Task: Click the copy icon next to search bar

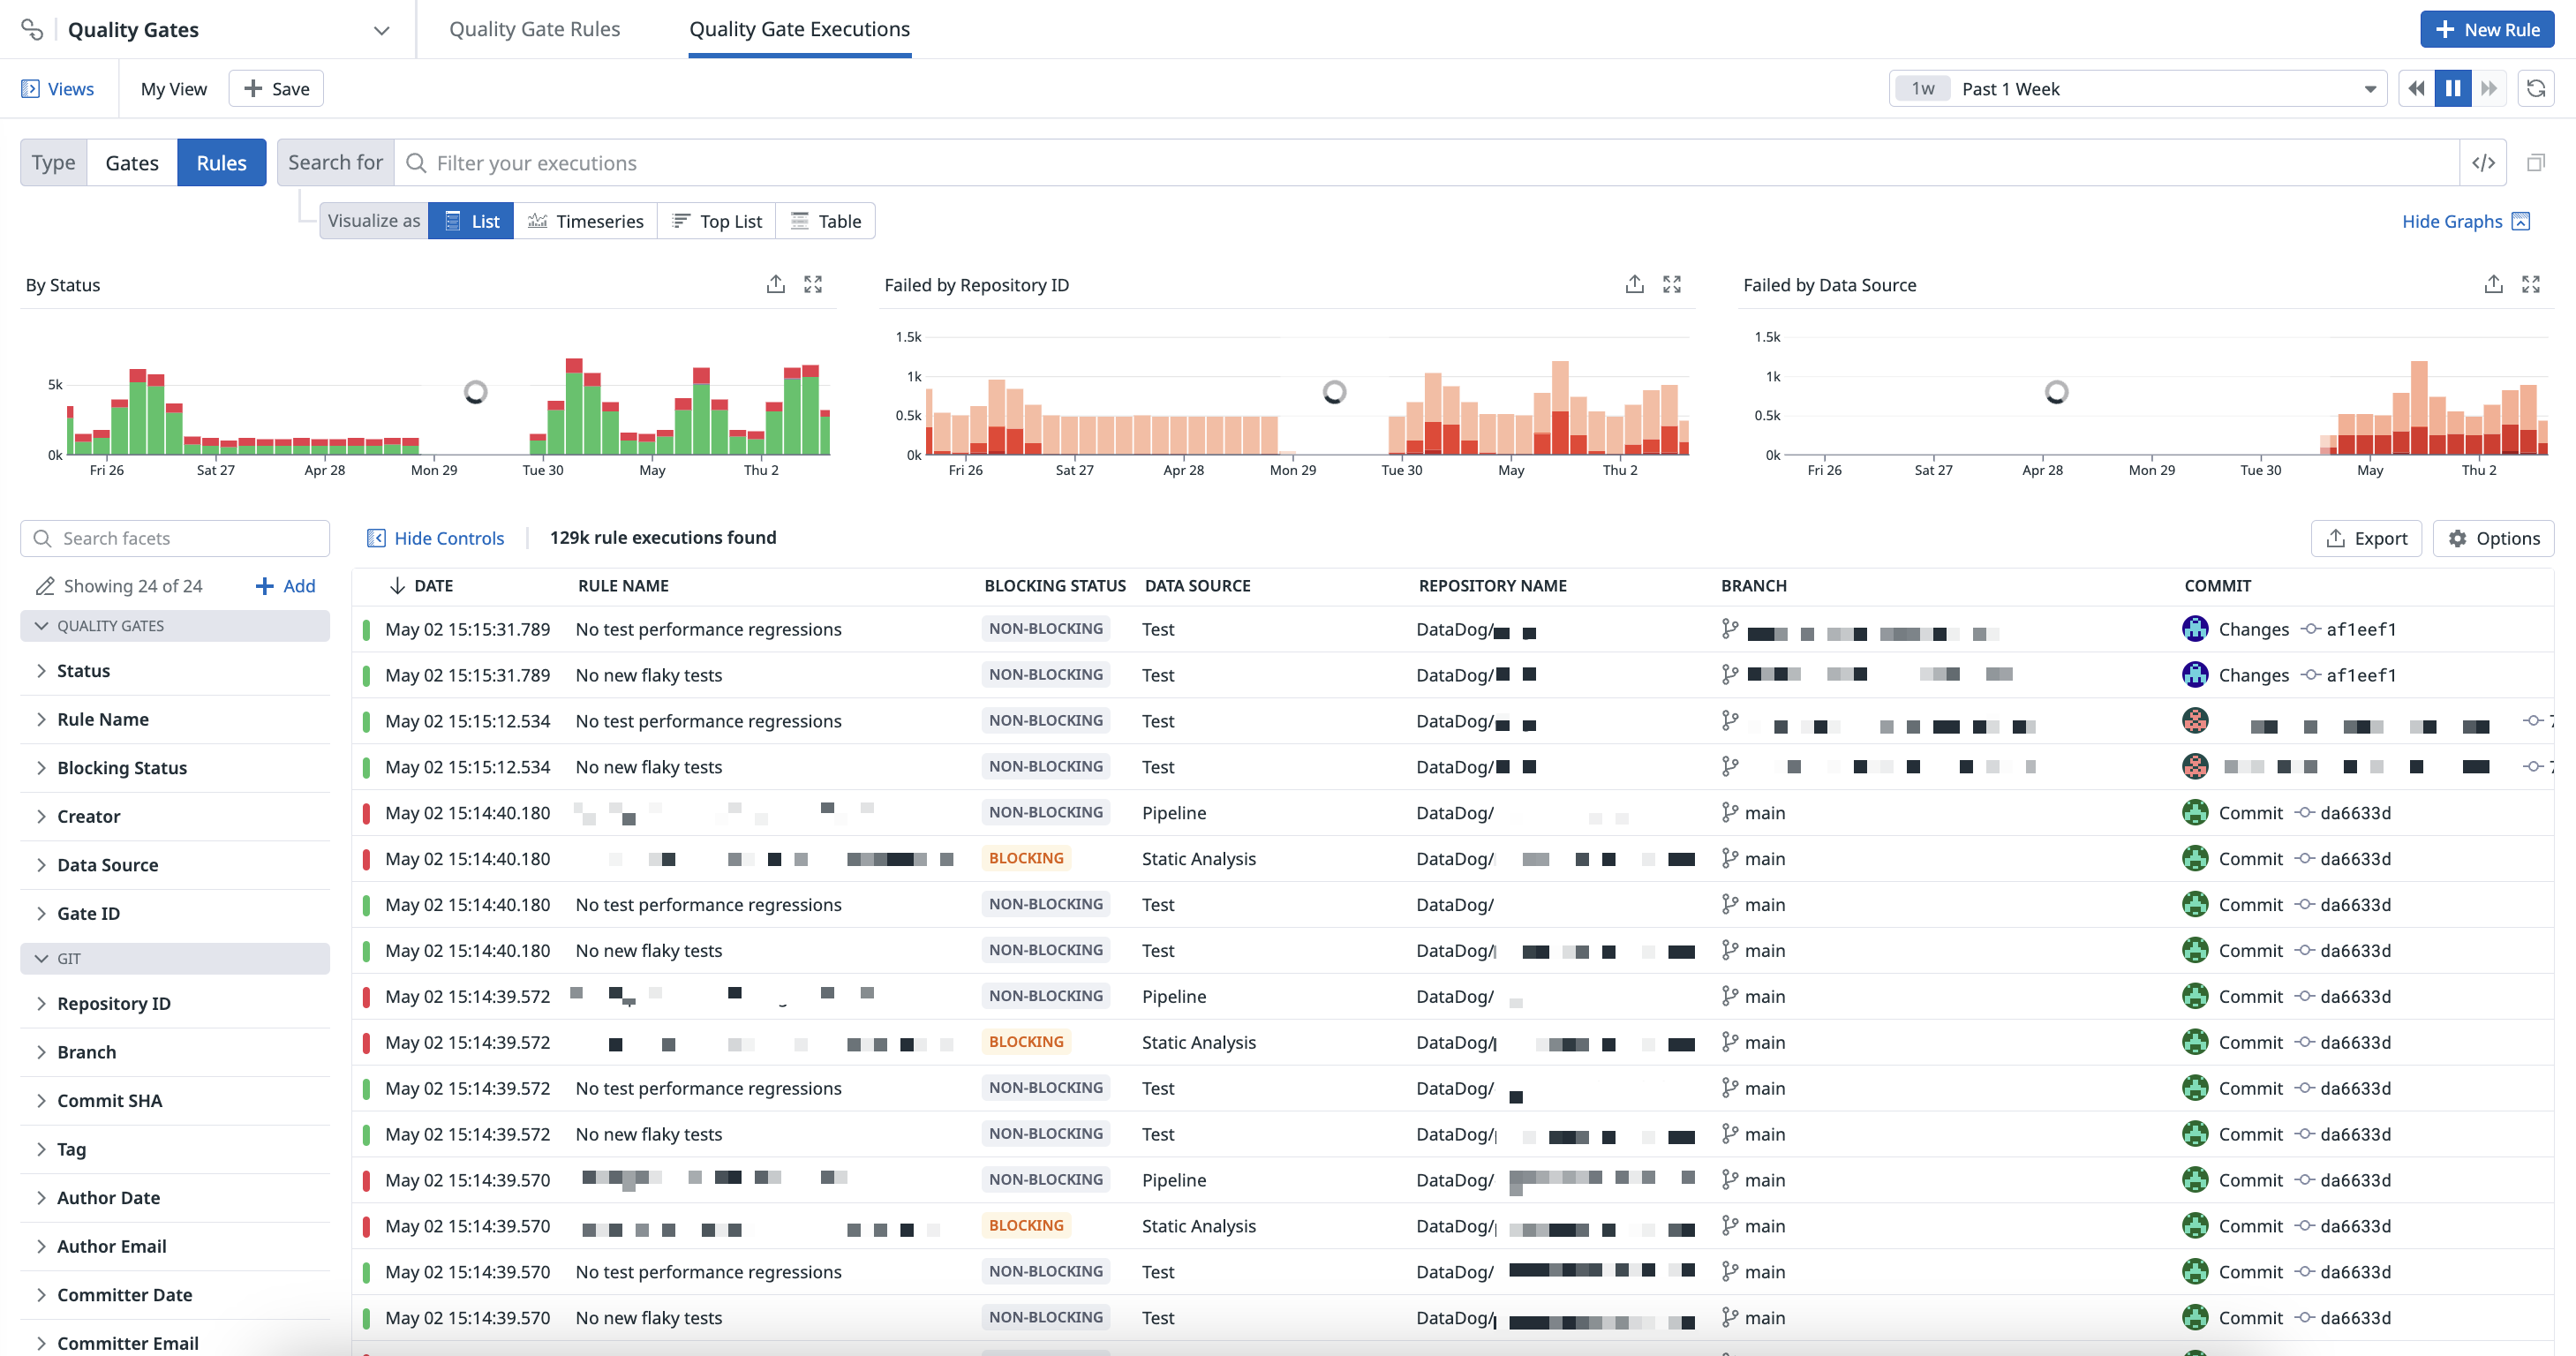Action: click(2535, 163)
